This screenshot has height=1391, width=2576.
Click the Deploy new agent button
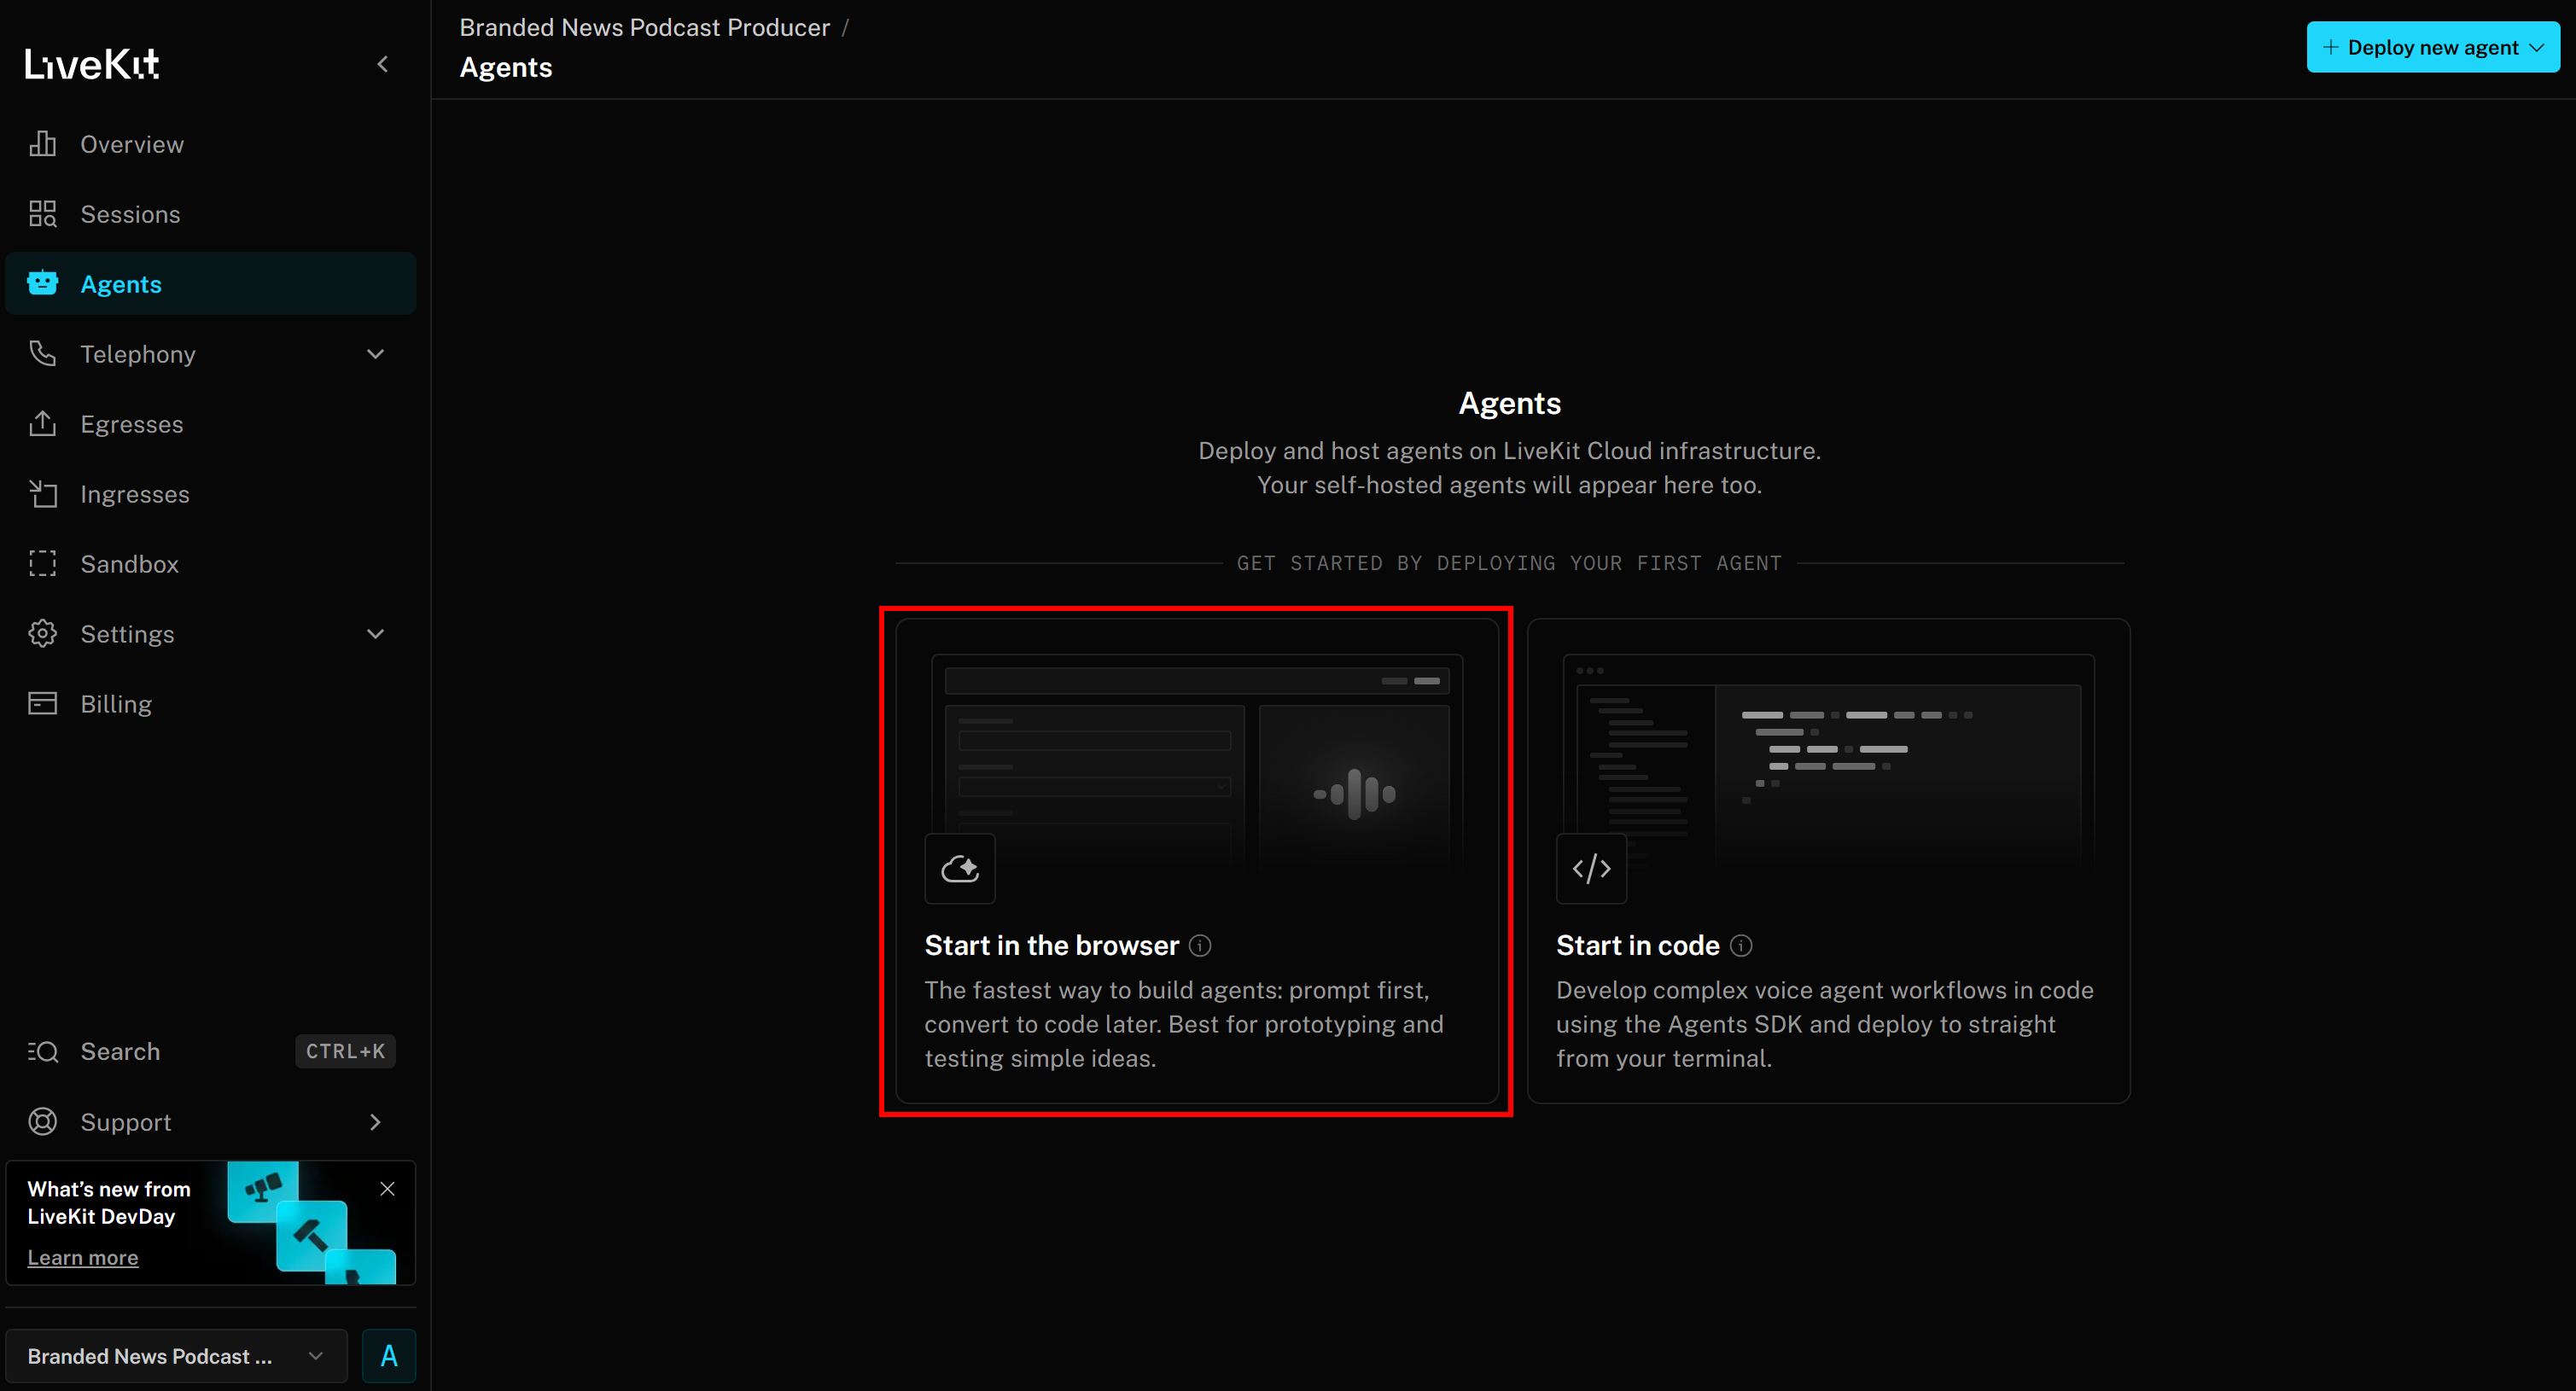[x=2432, y=46]
